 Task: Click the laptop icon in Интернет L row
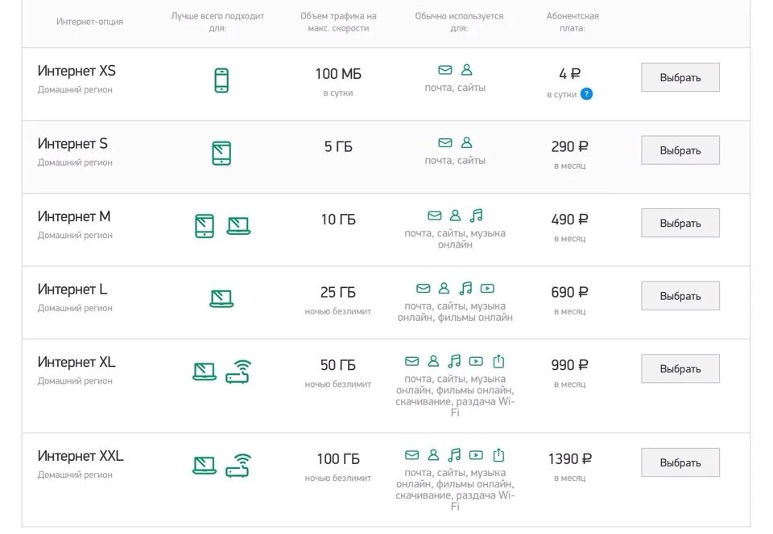[x=221, y=298]
